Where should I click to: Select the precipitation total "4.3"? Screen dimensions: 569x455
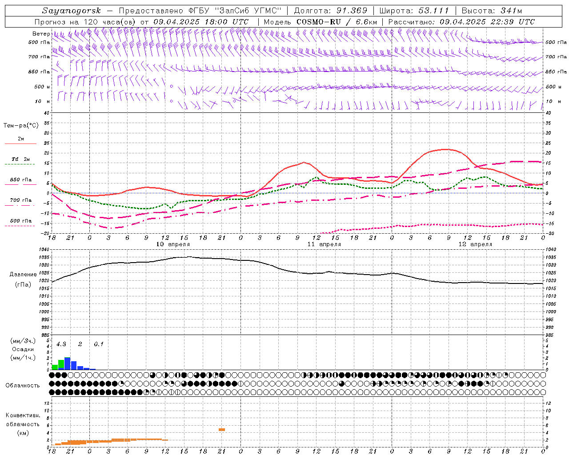pyautogui.click(x=61, y=344)
